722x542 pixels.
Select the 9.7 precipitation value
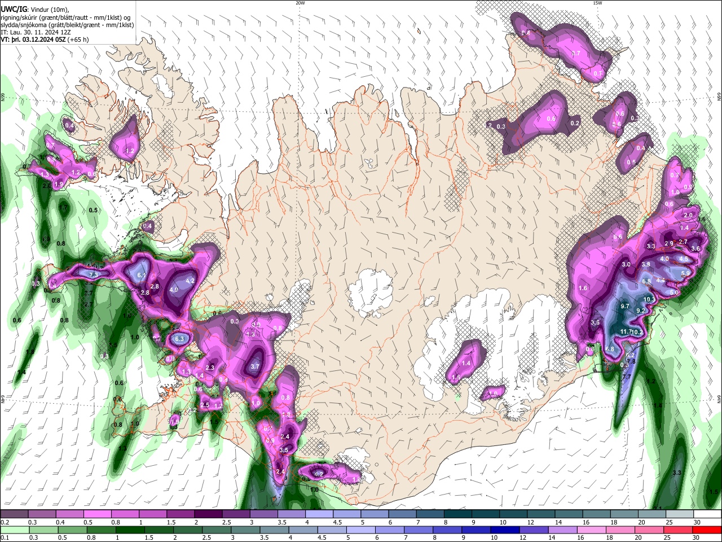(x=624, y=306)
